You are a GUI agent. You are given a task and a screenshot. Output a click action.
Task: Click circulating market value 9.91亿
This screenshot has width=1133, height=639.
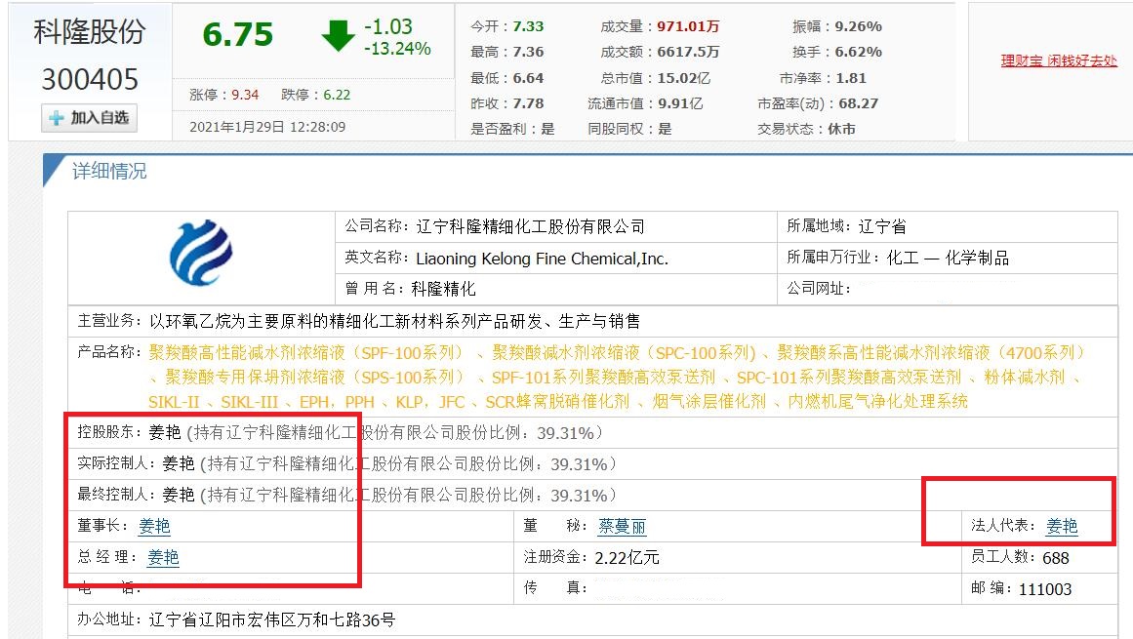coord(680,103)
